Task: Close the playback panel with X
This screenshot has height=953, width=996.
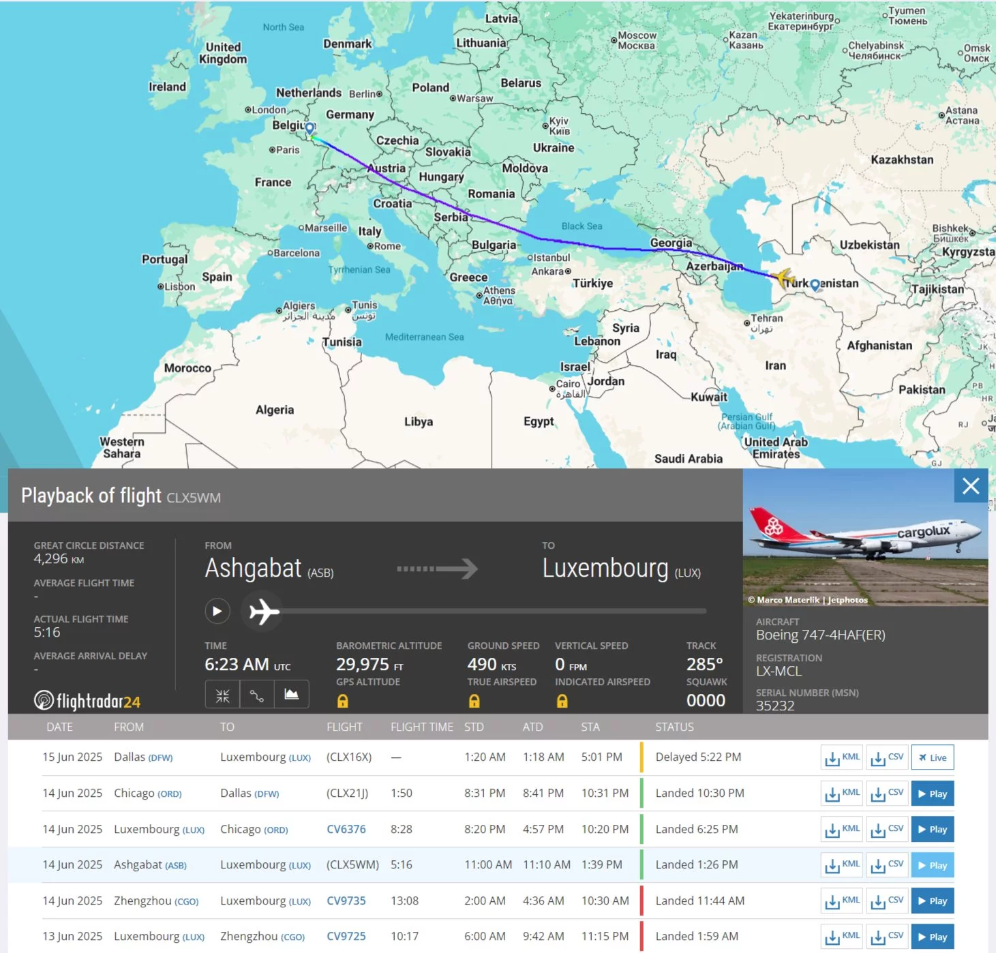Action: pos(971,486)
